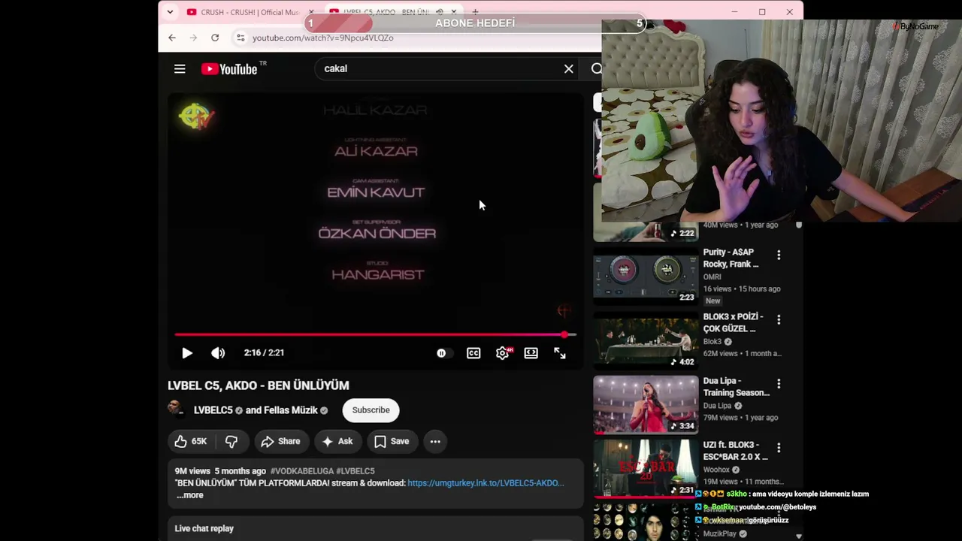Open the UZI ft. BLOK3 - ESC*BAR 2.0 title
The image size is (962, 541).
click(736, 451)
